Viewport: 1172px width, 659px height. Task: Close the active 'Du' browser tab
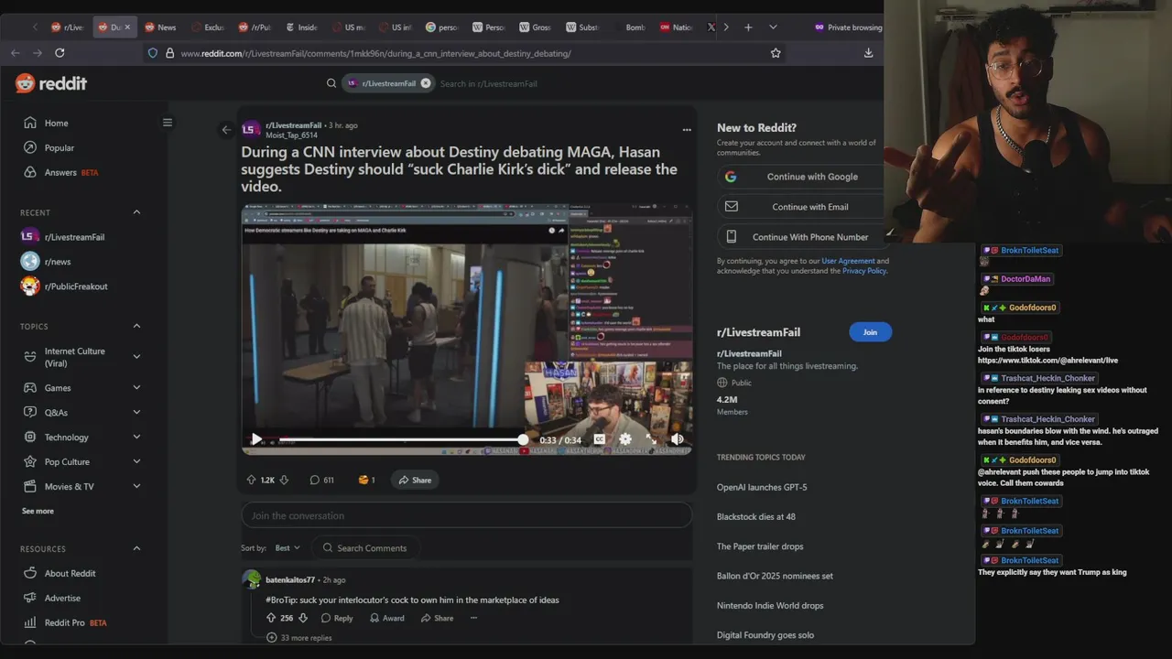[127, 27]
